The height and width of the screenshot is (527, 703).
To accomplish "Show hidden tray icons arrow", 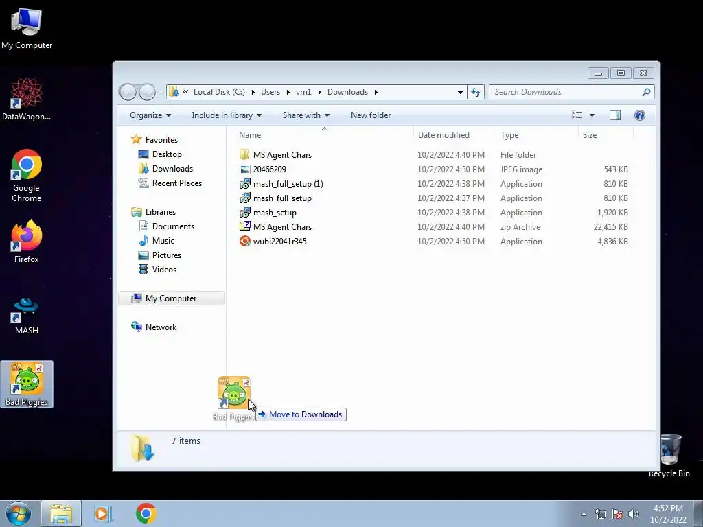I will point(584,515).
